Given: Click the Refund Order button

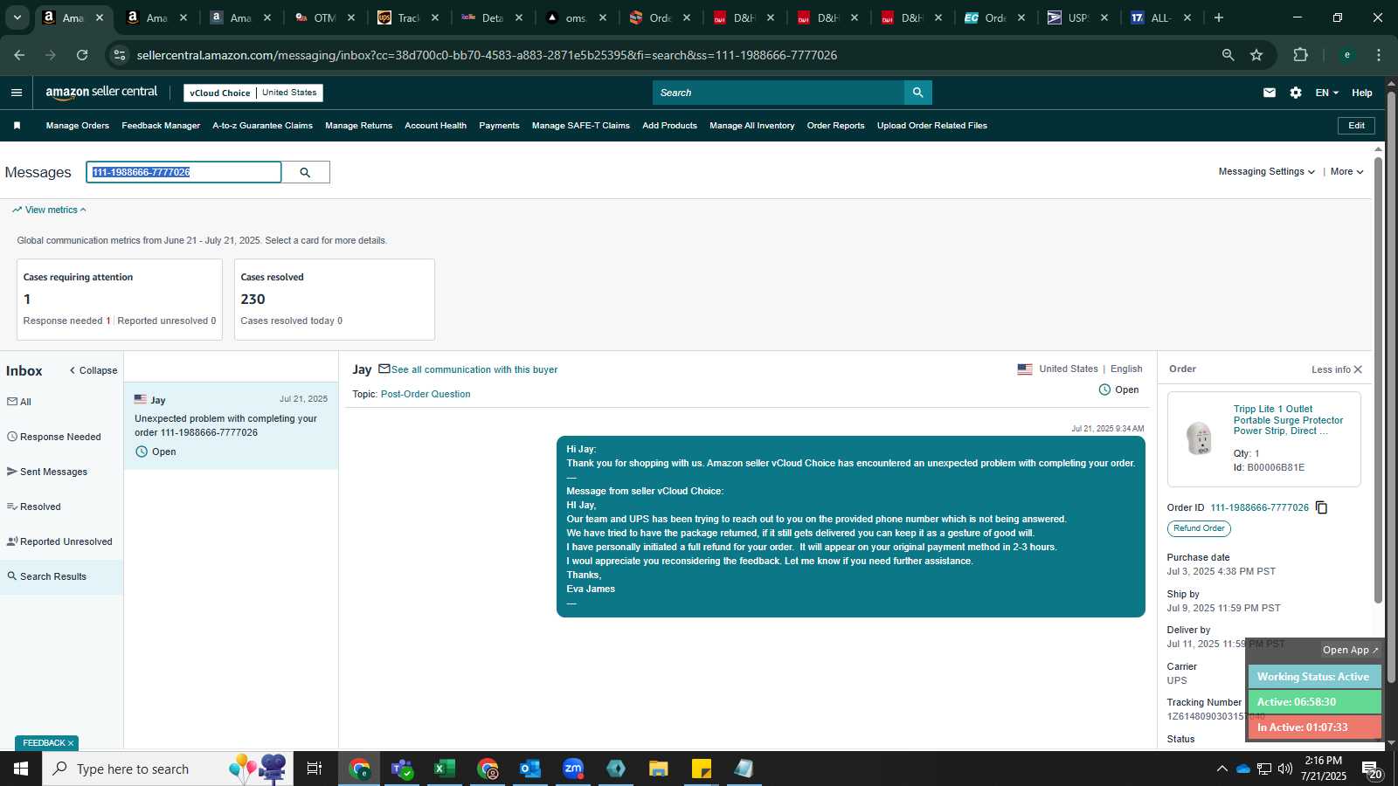Looking at the screenshot, I should coord(1199,528).
